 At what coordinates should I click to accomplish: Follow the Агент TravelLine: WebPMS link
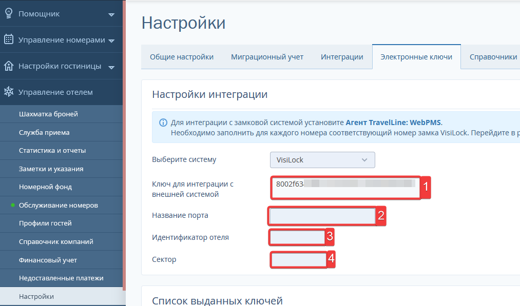tap(393, 123)
